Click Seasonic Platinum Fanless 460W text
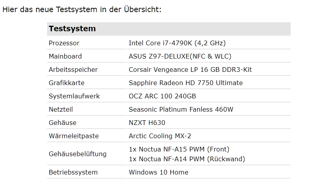This screenshot has height=187, width=324. coord(181,109)
